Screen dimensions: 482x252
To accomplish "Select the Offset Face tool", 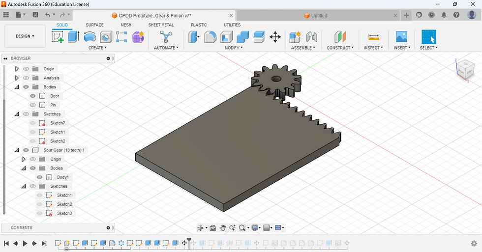I will click(x=259, y=37).
